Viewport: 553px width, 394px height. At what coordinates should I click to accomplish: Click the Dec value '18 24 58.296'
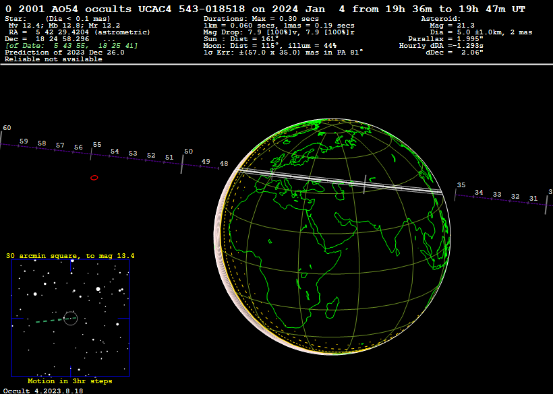click(63, 39)
